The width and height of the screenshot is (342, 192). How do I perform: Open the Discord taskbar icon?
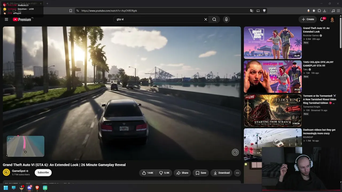click(x=29, y=188)
